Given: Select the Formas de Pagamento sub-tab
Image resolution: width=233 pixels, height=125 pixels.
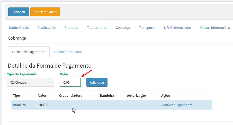Looking at the screenshot, I should [x=29, y=52].
